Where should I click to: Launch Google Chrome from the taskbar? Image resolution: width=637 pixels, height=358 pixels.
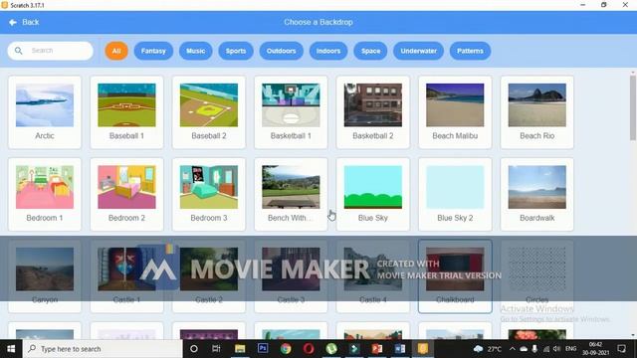click(286, 349)
